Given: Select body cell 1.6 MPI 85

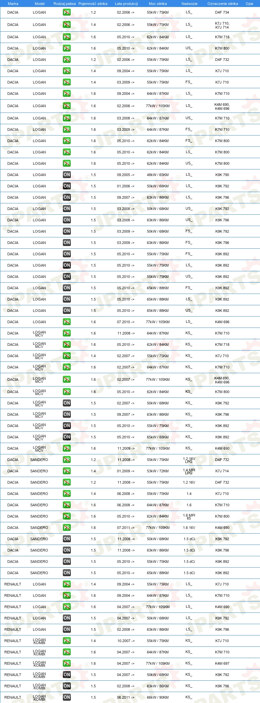Looking at the screenshot, I should coord(189,517).
